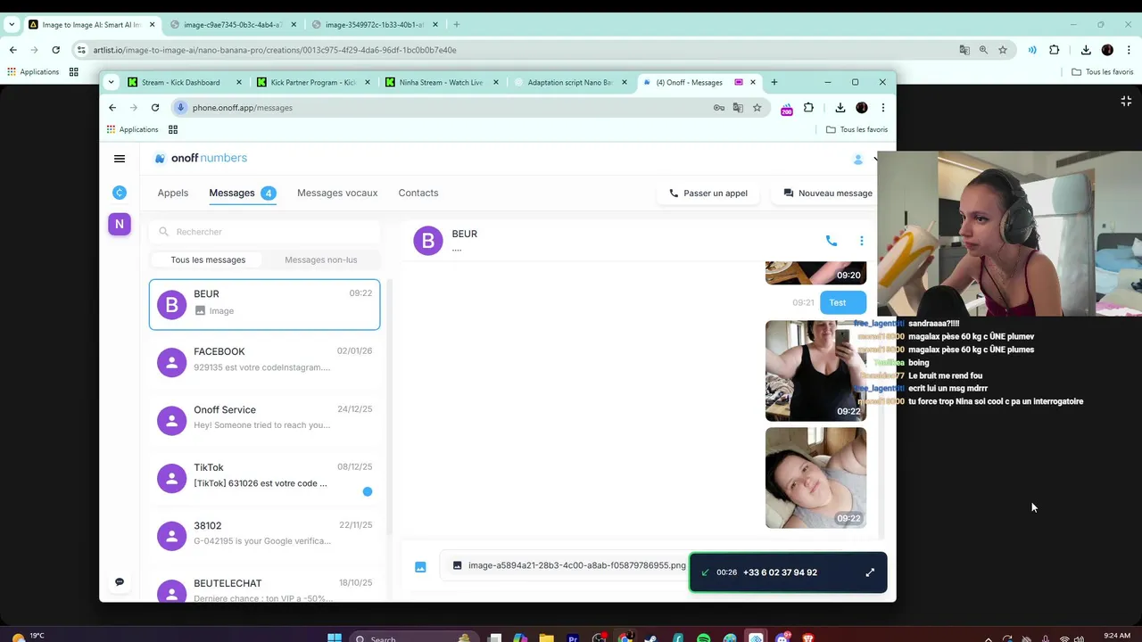Call BEUR with the phone icon
1142x642 pixels.
832,241
